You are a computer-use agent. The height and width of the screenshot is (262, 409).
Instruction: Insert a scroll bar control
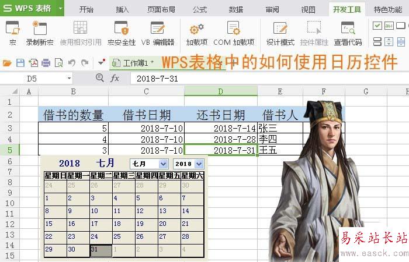coord(401,41)
